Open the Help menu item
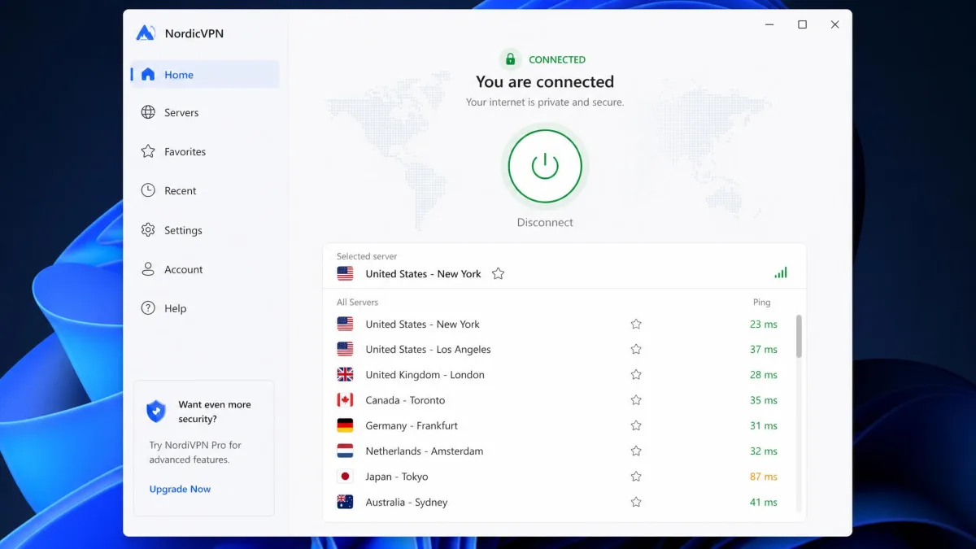This screenshot has height=549, width=976. pyautogui.click(x=205, y=308)
